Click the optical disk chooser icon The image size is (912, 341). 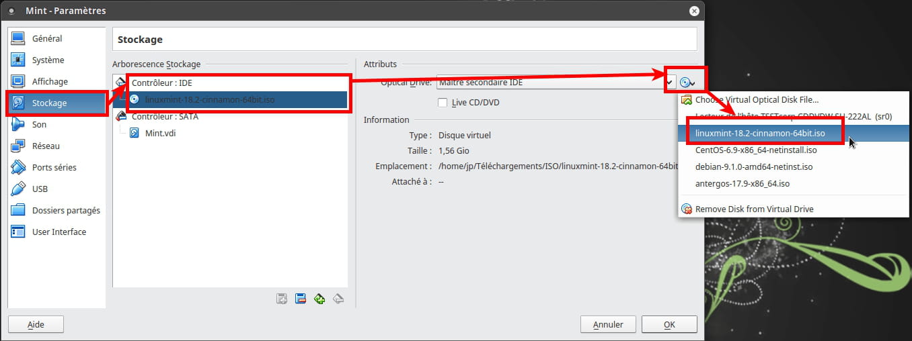click(x=687, y=83)
